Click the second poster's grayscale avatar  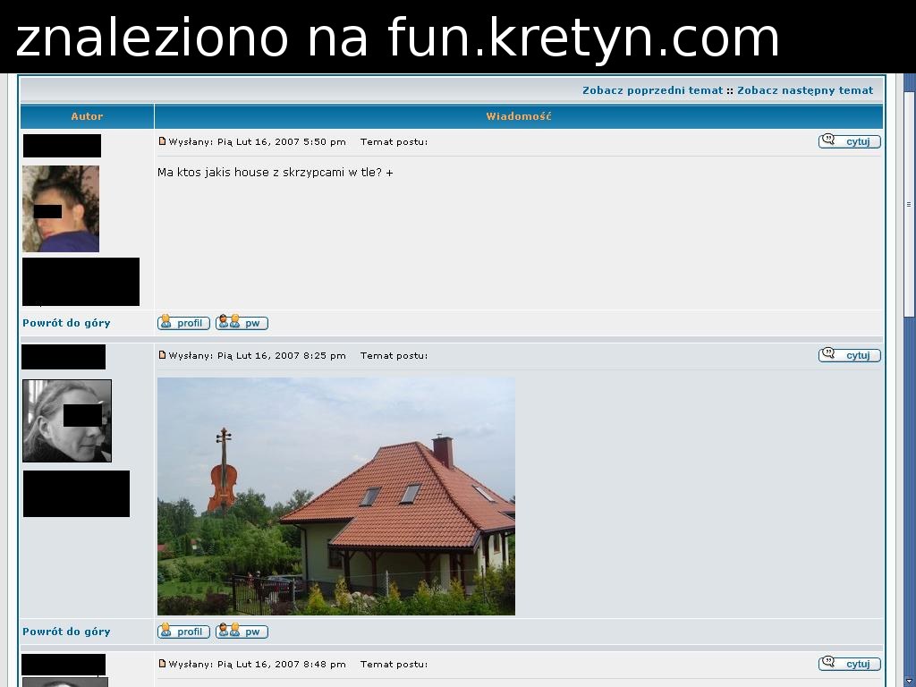pyautogui.click(x=67, y=420)
